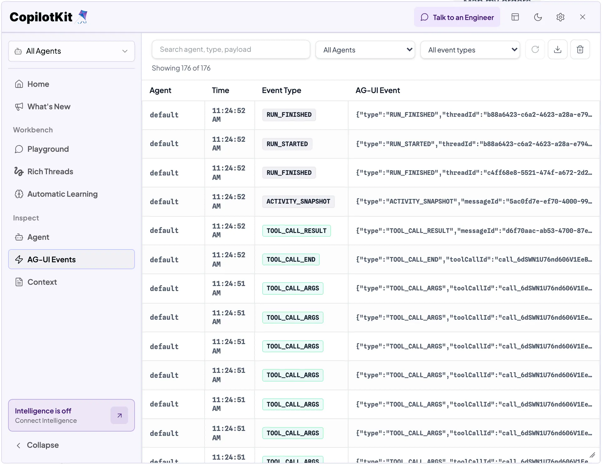Image resolution: width=602 pixels, height=464 pixels.
Task: Click the Playground chat bubble icon
Action: click(x=19, y=149)
